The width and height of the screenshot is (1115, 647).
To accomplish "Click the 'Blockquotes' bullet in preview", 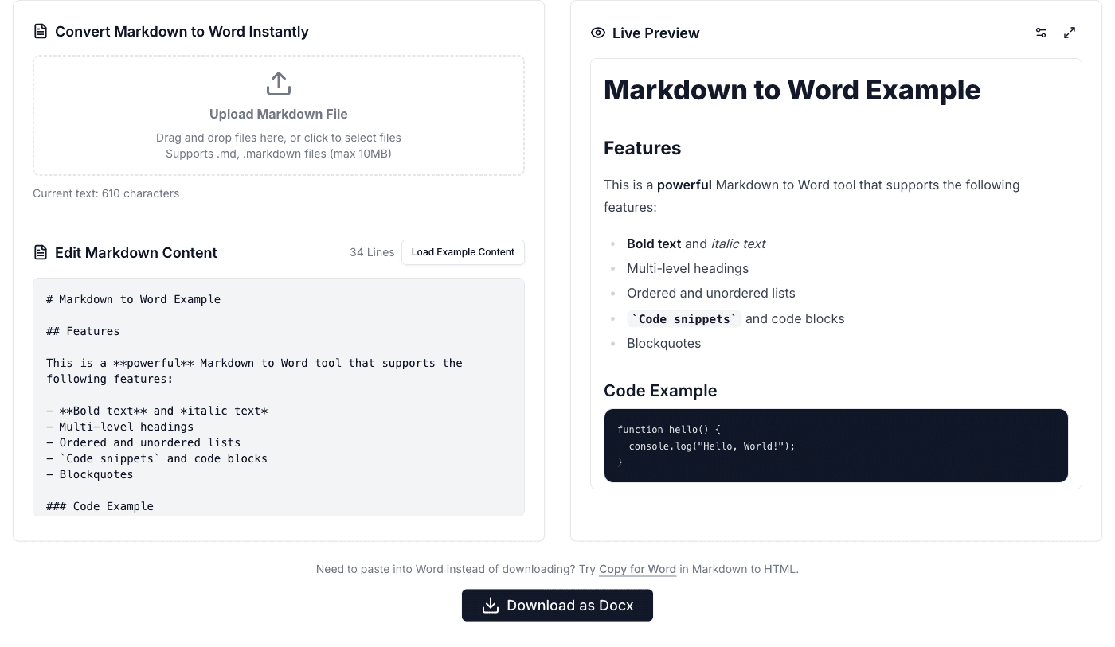I will (663, 343).
